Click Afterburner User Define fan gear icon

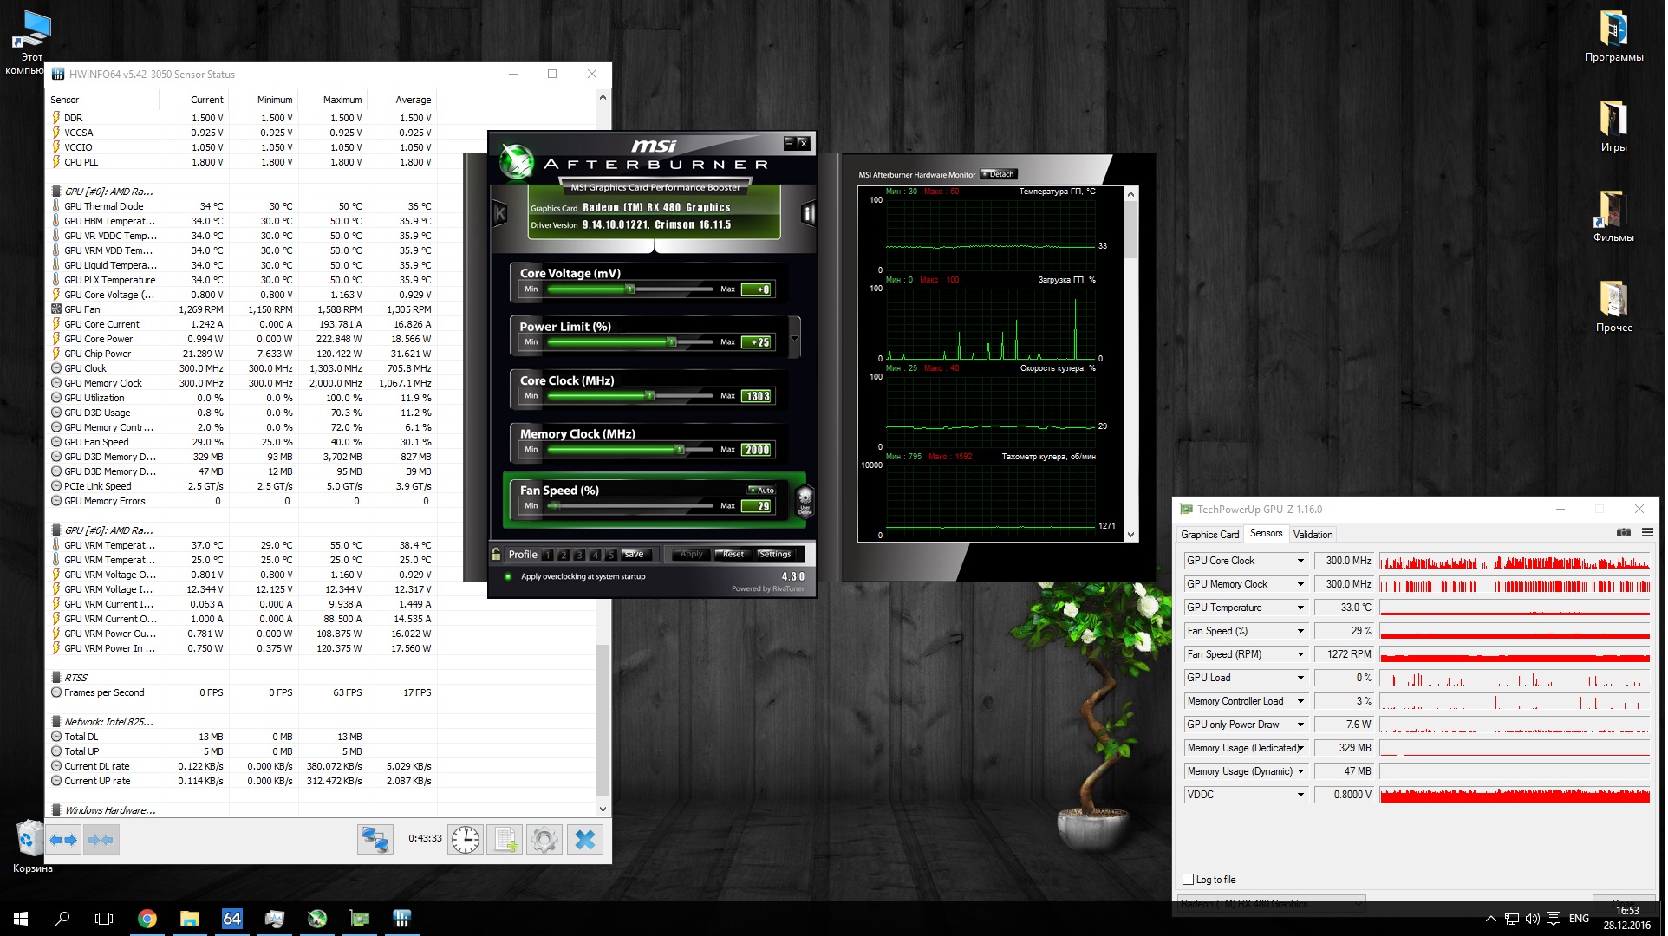click(x=805, y=501)
